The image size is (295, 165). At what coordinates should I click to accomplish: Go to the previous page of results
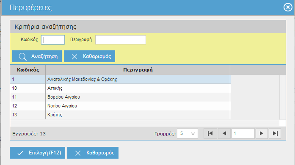tap(224, 133)
